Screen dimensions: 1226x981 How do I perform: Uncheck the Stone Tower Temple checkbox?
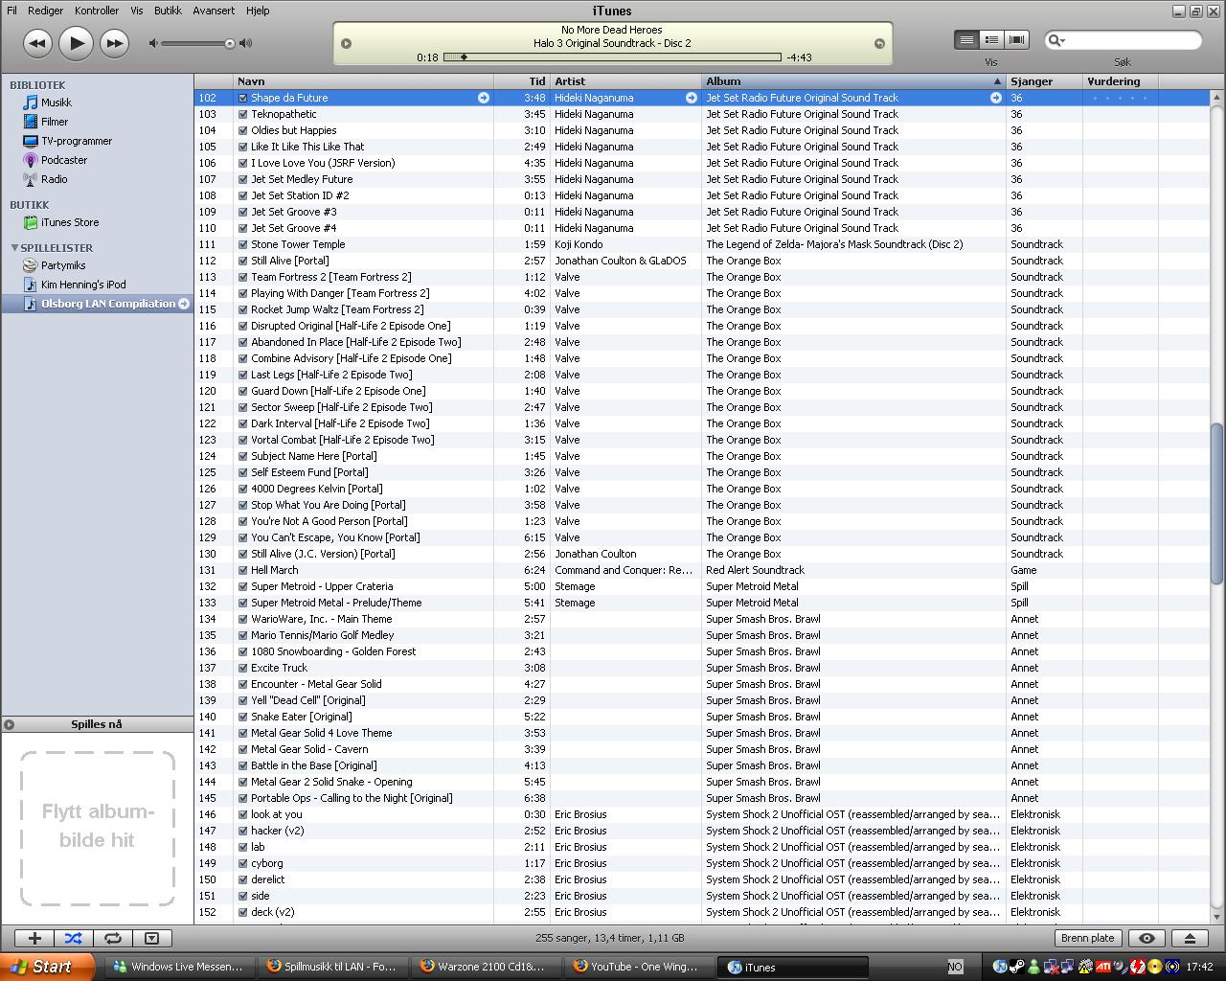click(x=242, y=244)
